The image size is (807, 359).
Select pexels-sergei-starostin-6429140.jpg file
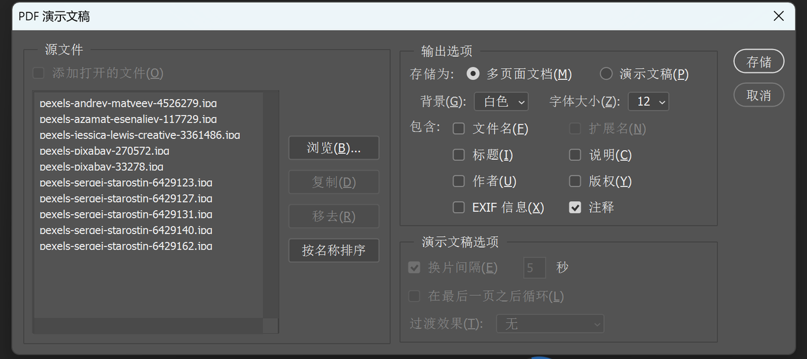125,230
